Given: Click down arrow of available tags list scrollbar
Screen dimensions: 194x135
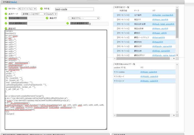Looking at the screenshot, I should click(x=177, y=55).
